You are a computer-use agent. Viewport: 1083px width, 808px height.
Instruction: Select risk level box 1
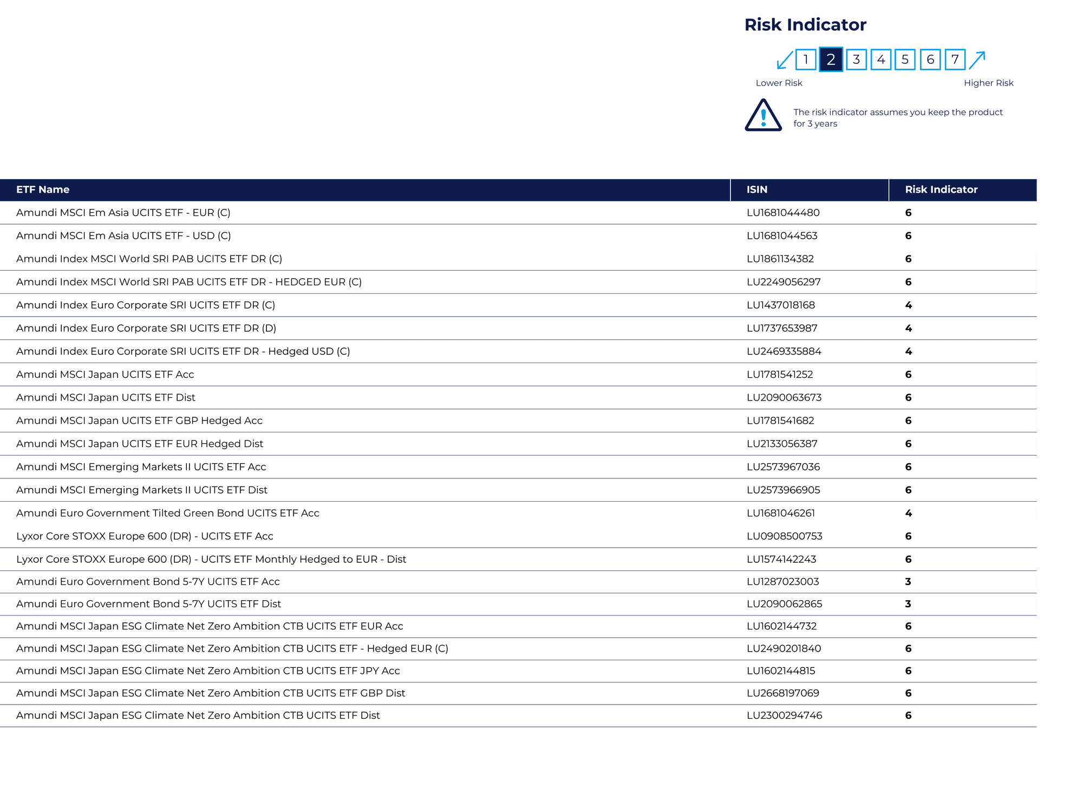tap(806, 60)
